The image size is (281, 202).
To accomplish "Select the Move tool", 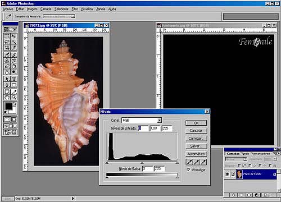I will point(14,36).
